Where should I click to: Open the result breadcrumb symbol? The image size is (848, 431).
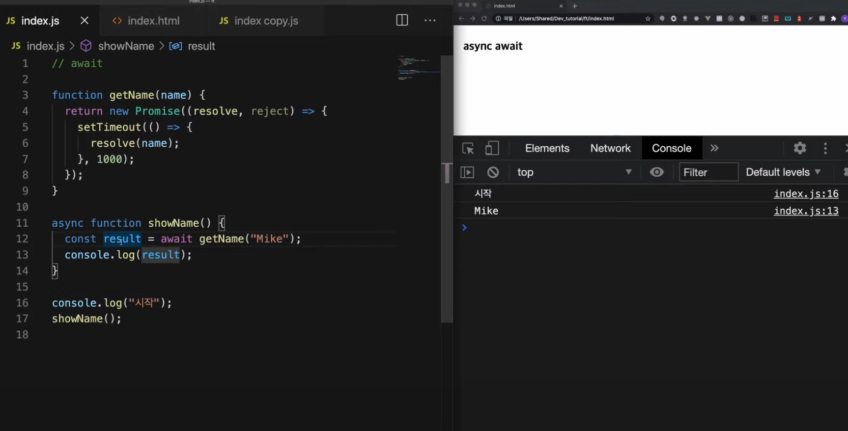[201, 46]
